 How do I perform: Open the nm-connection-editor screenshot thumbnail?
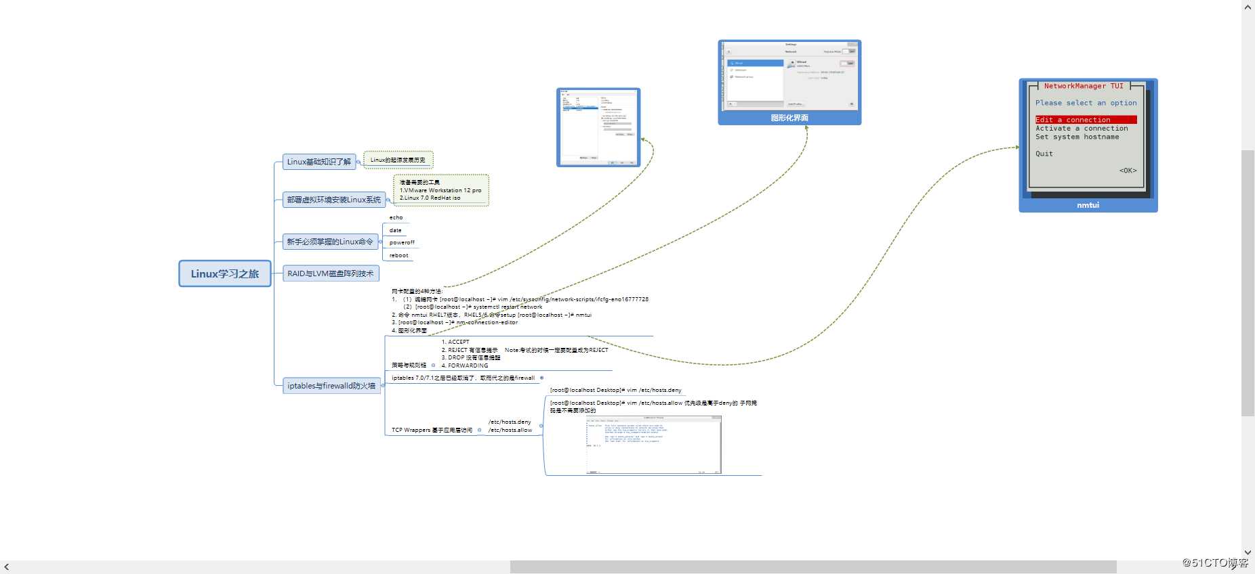coord(598,127)
